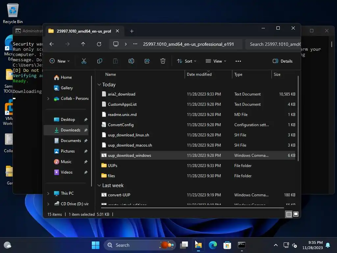The image size is (337, 253).
Task: Open Task View from taskbar
Action: click(x=184, y=245)
